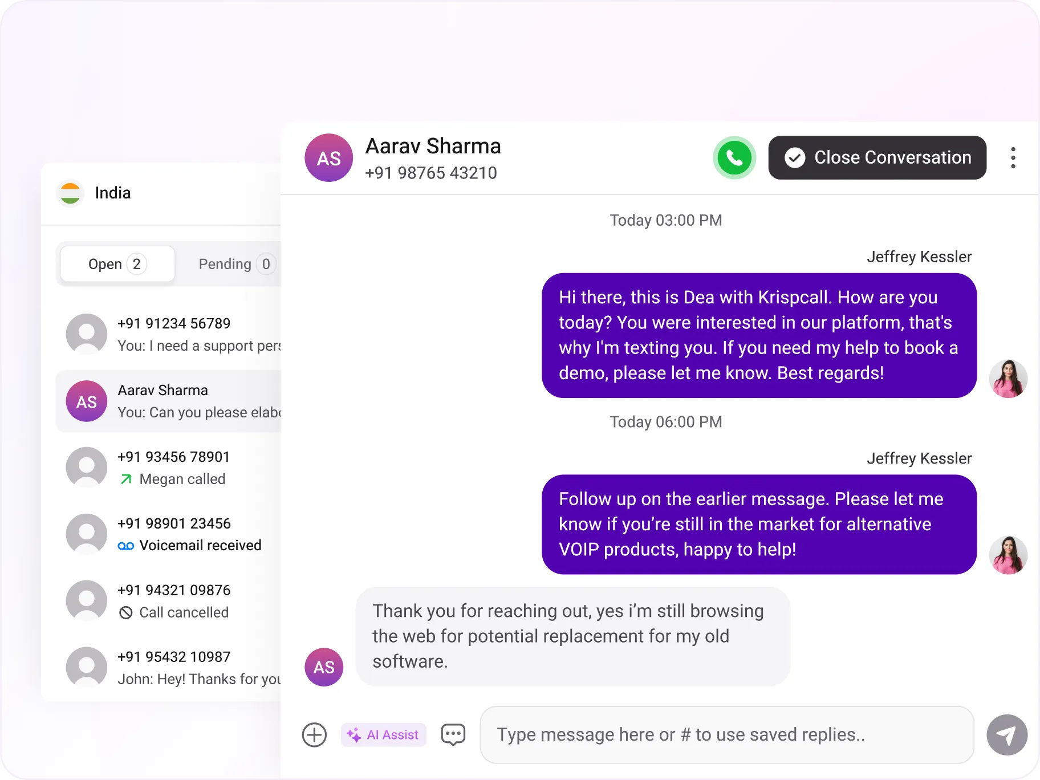
Task: Open conversation with +91 95432 10987
Action: pyautogui.click(x=168, y=668)
